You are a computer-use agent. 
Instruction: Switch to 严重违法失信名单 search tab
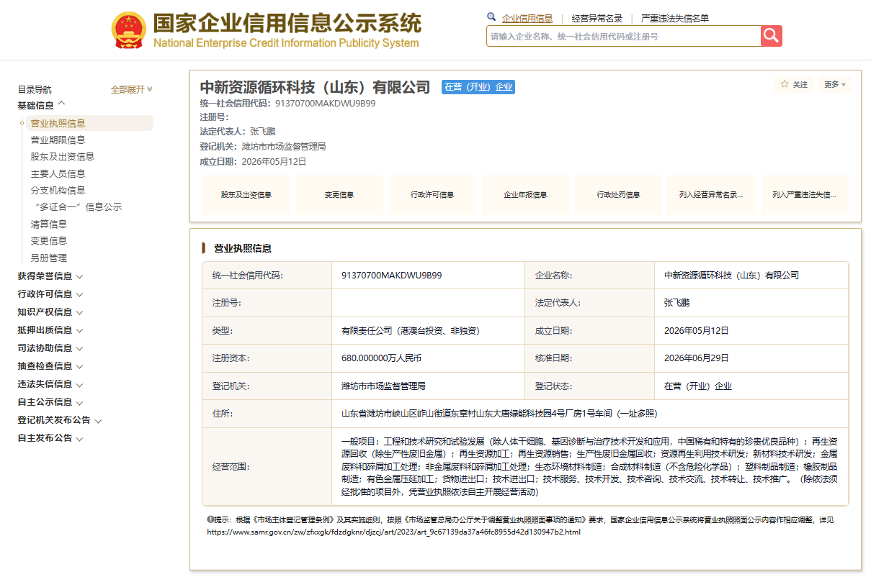click(x=675, y=18)
